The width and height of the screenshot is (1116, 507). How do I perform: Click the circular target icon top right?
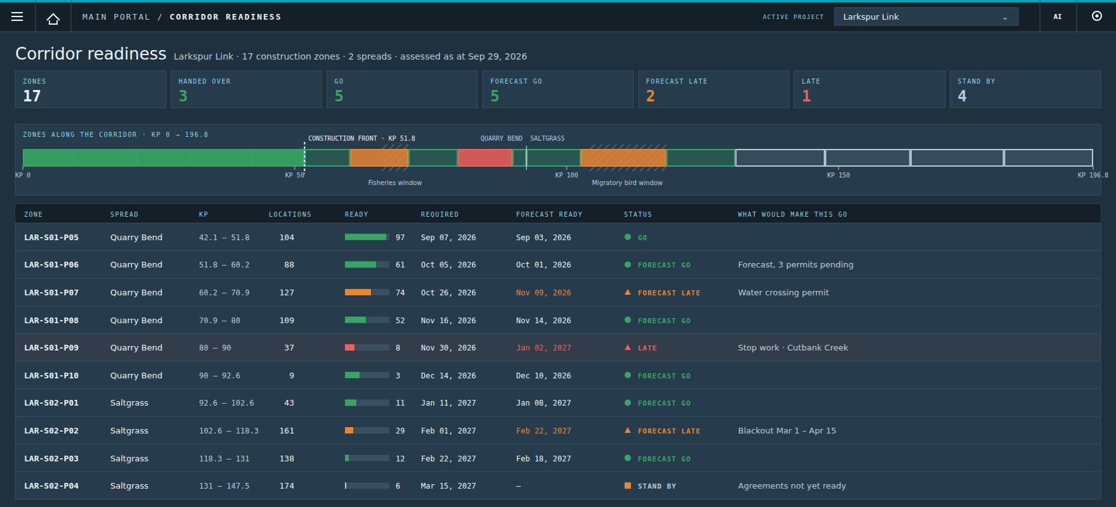point(1097,16)
